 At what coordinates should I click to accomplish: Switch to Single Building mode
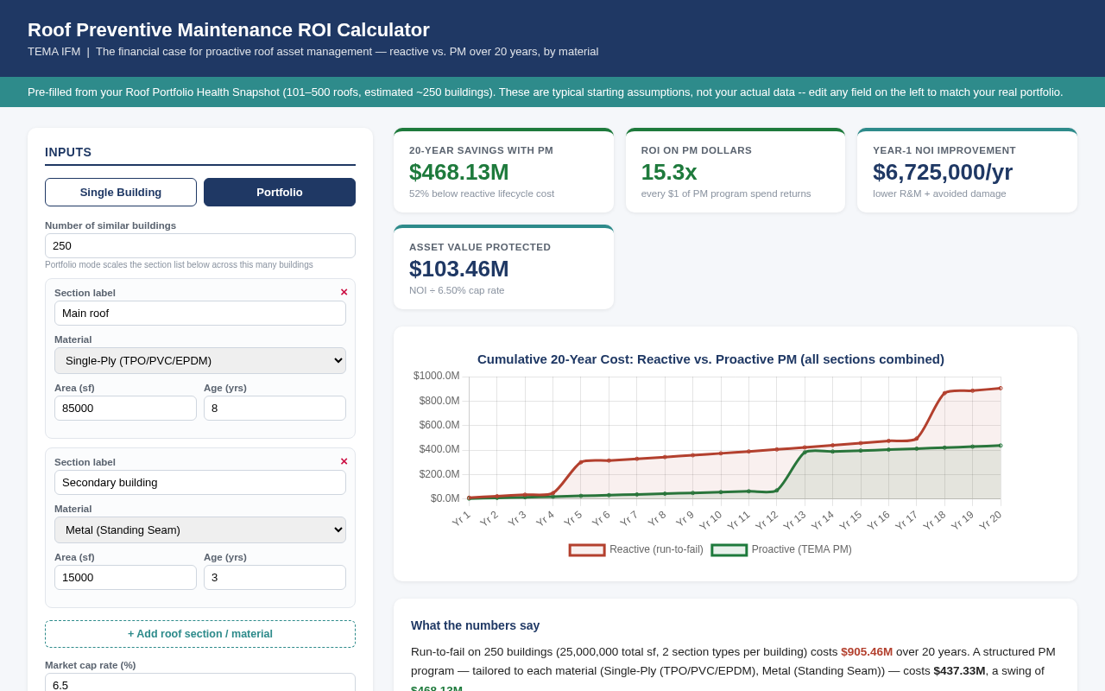point(121,192)
